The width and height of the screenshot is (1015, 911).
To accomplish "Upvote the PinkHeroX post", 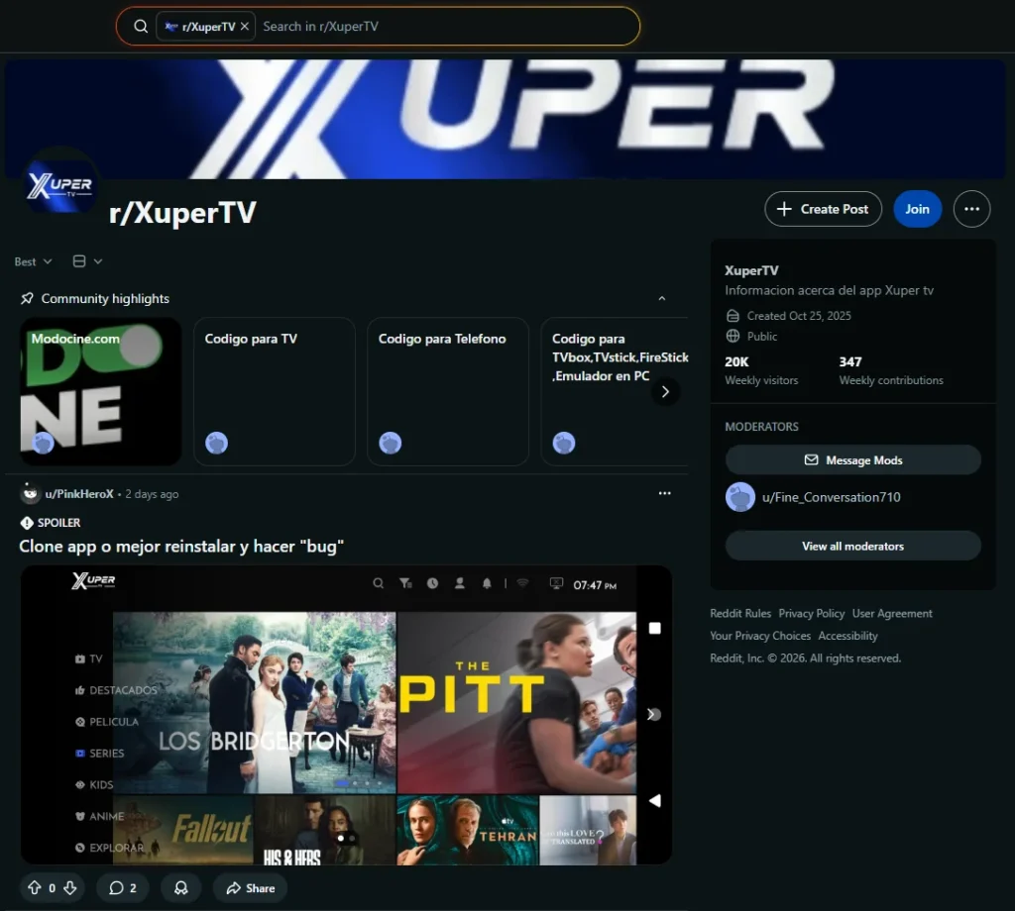I will (x=35, y=888).
